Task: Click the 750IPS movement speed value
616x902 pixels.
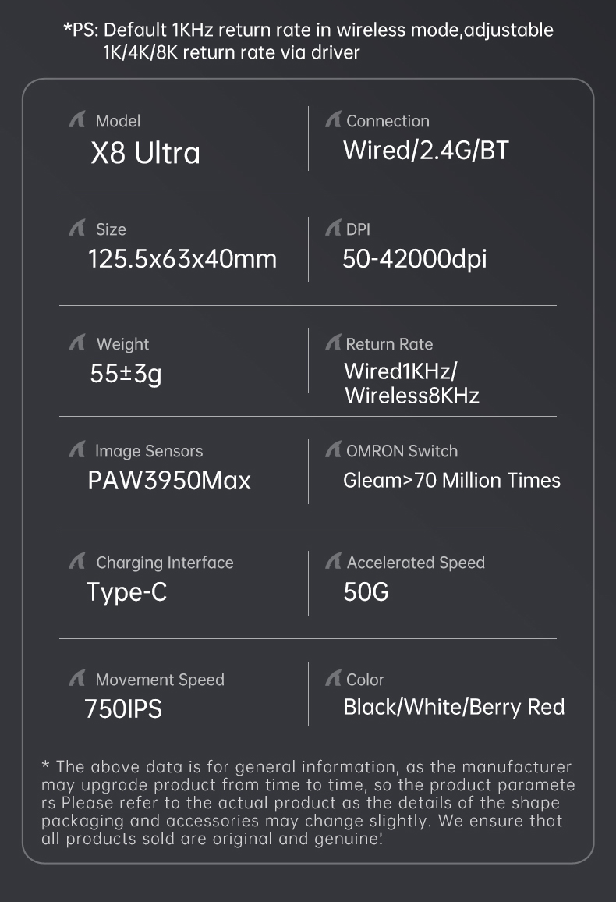Action: coord(123,708)
